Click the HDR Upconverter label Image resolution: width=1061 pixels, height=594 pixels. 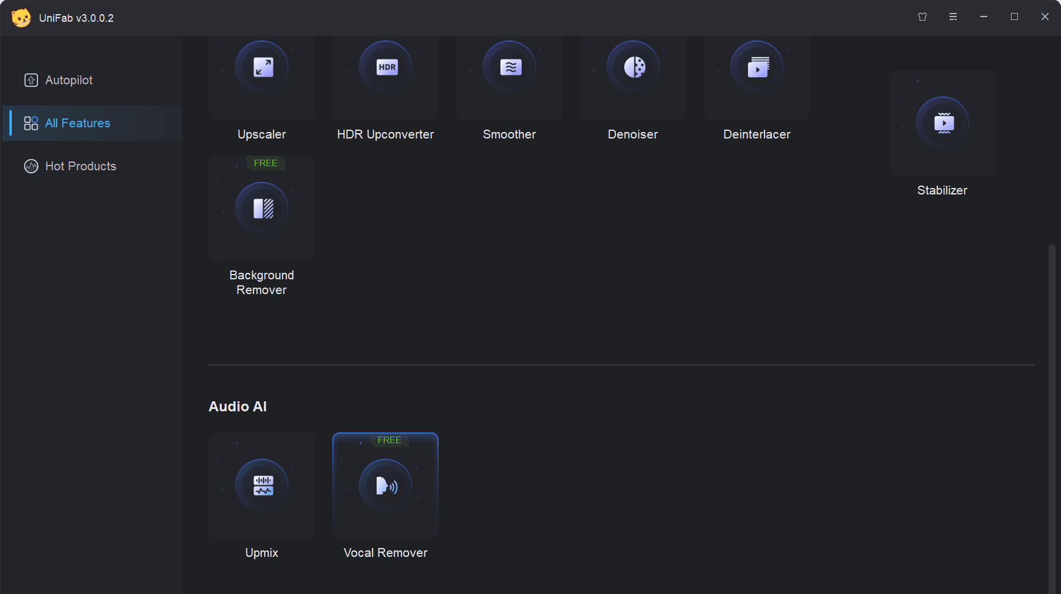coord(385,134)
